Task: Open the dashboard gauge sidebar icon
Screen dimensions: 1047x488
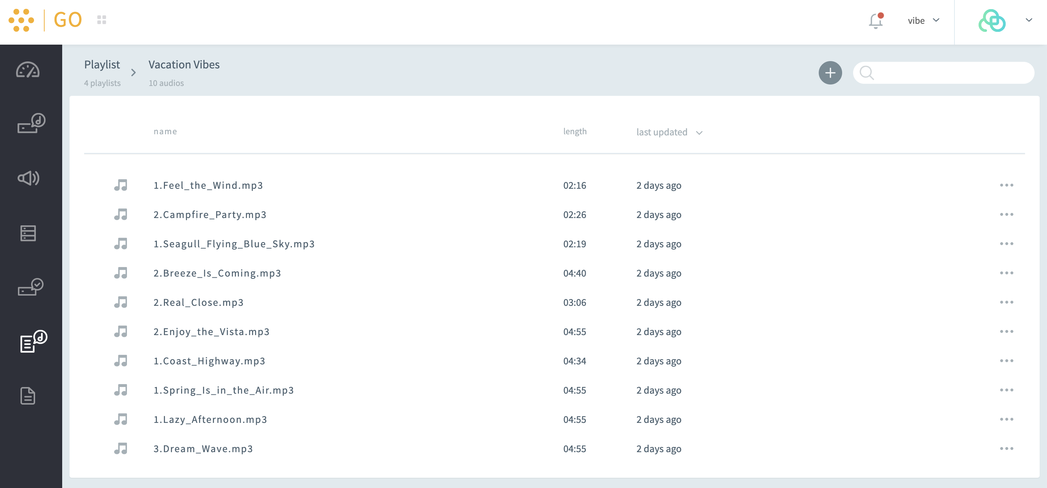Action: pos(28,70)
